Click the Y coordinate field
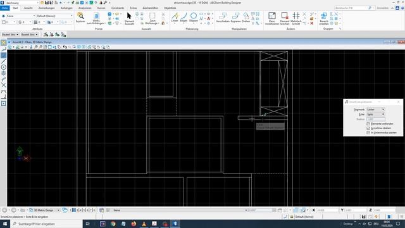The image size is (405, 228). pos(356,210)
